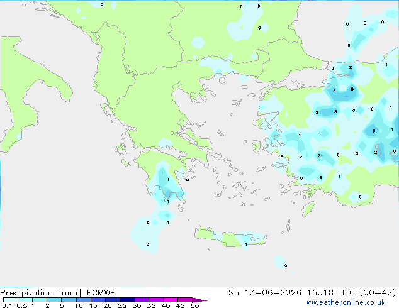Click the 20–25 mm legend color swatch

[112, 300]
